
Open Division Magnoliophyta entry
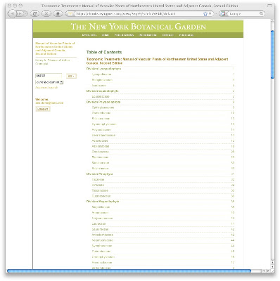point(103,202)
